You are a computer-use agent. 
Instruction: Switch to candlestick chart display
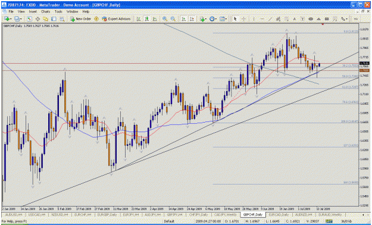coord(146,19)
